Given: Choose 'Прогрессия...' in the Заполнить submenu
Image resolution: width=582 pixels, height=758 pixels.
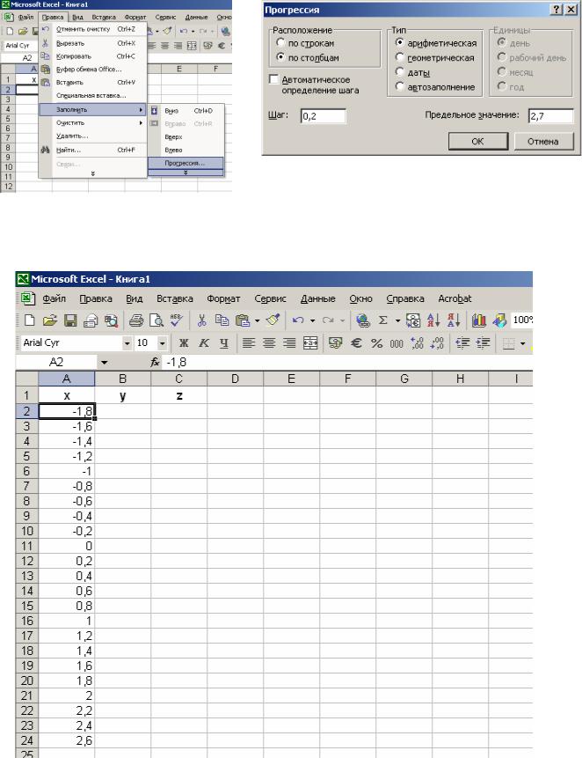Looking at the screenshot, I should click(x=186, y=163).
